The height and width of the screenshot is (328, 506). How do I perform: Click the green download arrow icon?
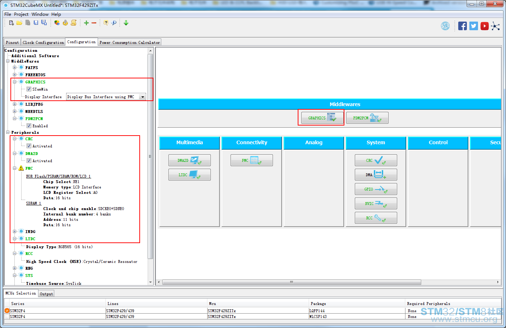[126, 23]
